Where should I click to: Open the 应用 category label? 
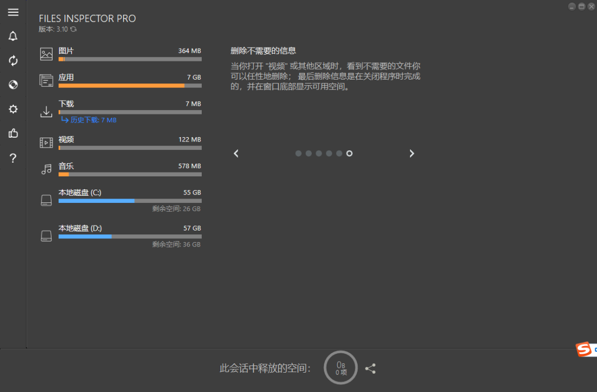[66, 77]
